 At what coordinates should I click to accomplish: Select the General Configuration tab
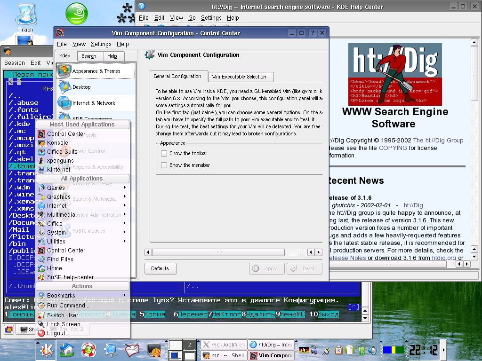point(177,76)
